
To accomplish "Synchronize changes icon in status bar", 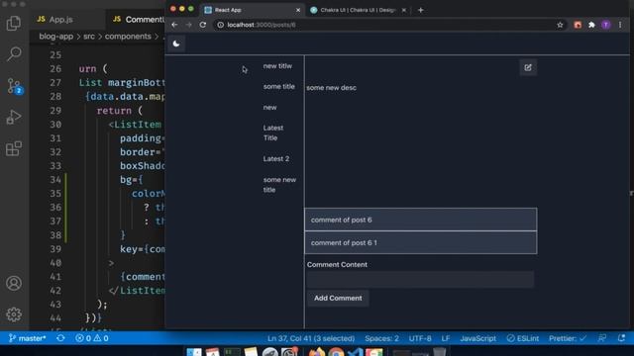I will 60,338.
